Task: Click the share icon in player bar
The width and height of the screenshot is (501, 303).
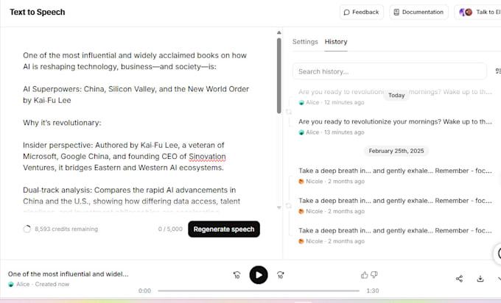Action: [459, 279]
